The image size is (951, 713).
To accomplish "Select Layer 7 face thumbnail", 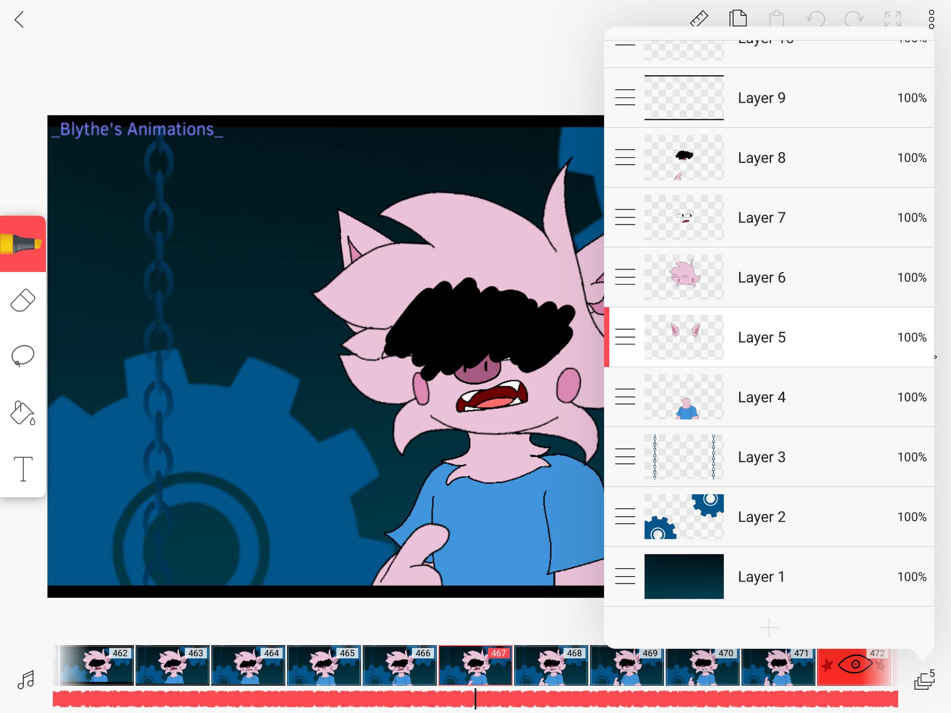I will 684,217.
